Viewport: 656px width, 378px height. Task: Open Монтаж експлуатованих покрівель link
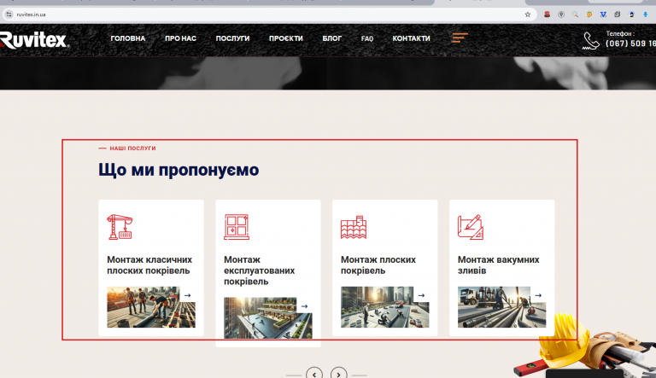(x=260, y=270)
